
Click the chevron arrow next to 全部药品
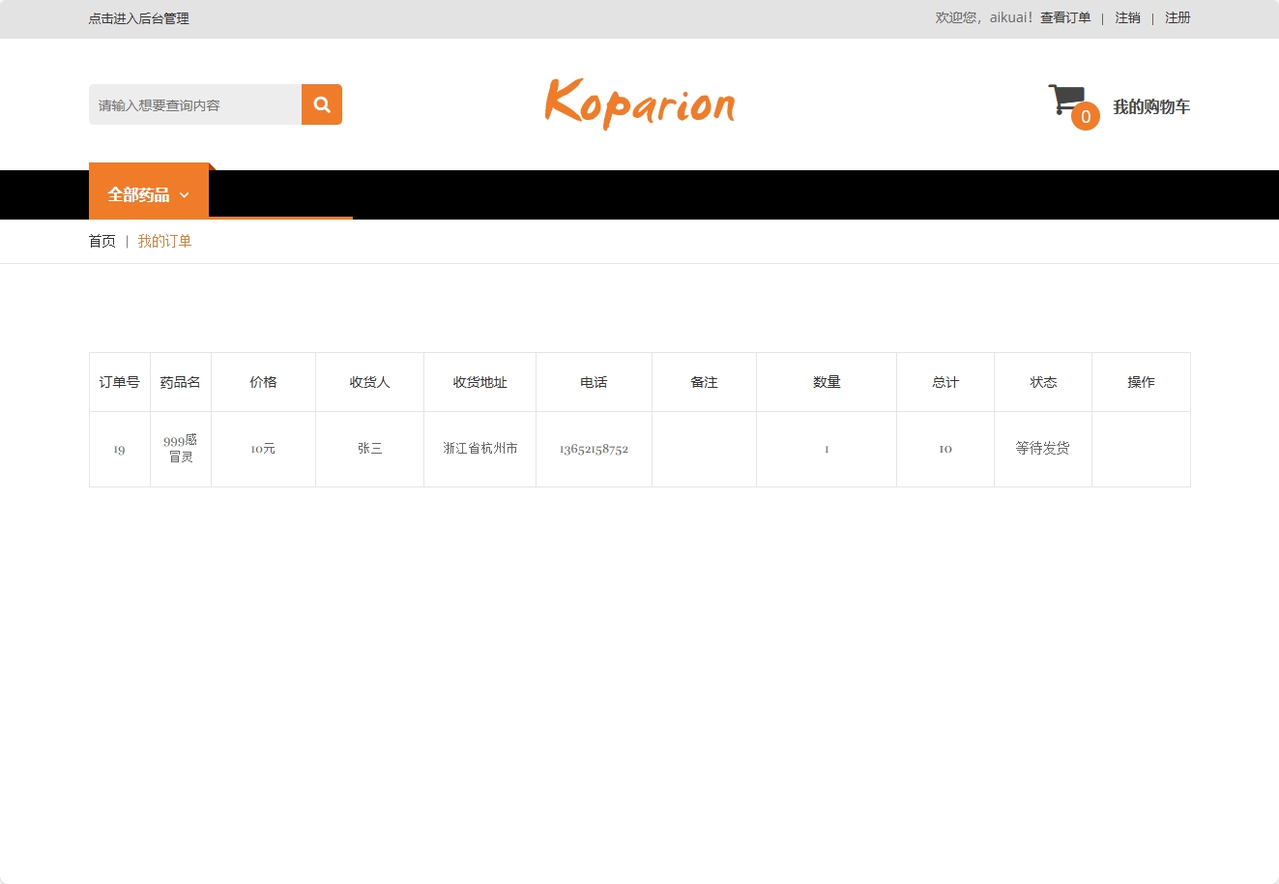point(184,194)
